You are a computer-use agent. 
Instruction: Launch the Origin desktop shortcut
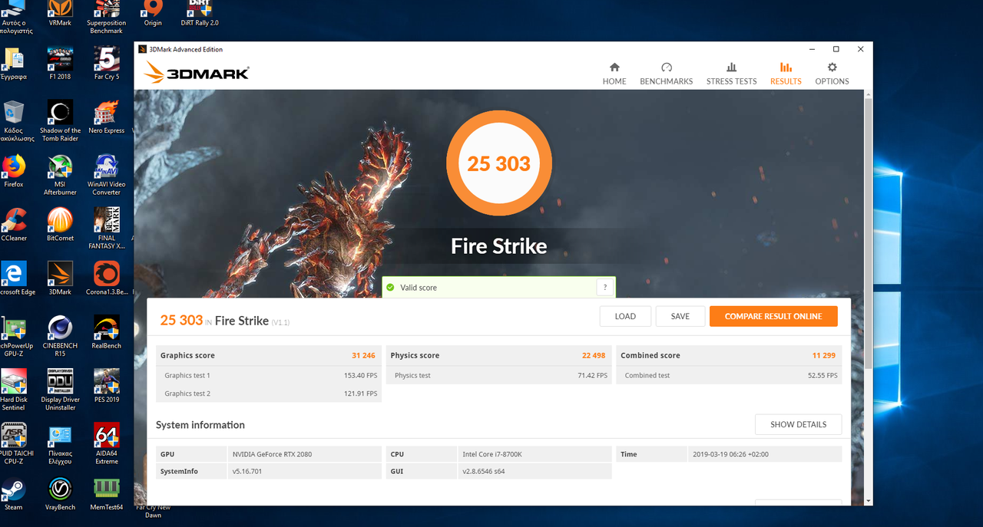(153, 13)
